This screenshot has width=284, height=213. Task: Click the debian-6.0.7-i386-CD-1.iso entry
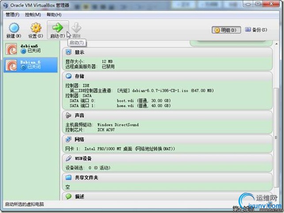pyautogui.click(x=166, y=90)
